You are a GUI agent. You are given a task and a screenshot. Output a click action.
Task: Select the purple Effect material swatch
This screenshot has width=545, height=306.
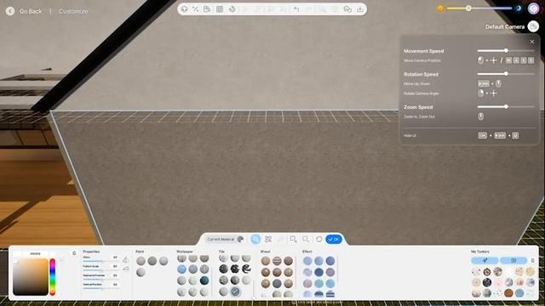pos(330,272)
